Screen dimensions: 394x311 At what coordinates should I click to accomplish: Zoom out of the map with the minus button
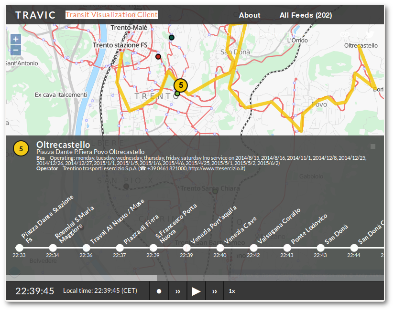pyautogui.click(x=16, y=50)
